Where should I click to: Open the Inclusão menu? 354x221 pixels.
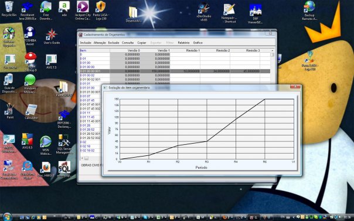(x=86, y=43)
